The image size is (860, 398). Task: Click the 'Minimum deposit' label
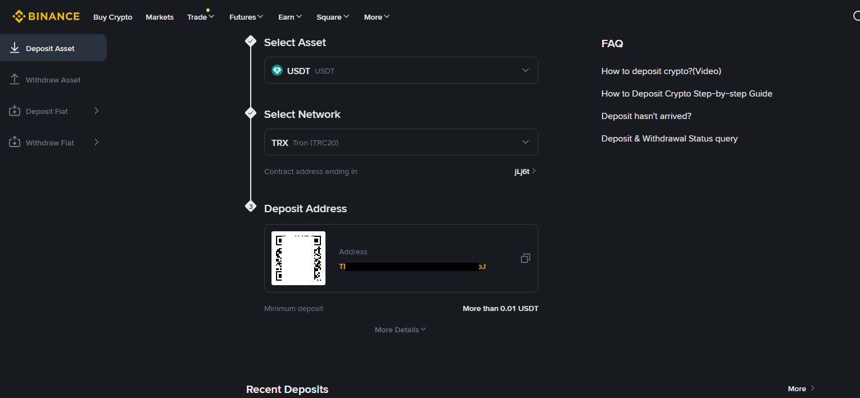pos(293,309)
